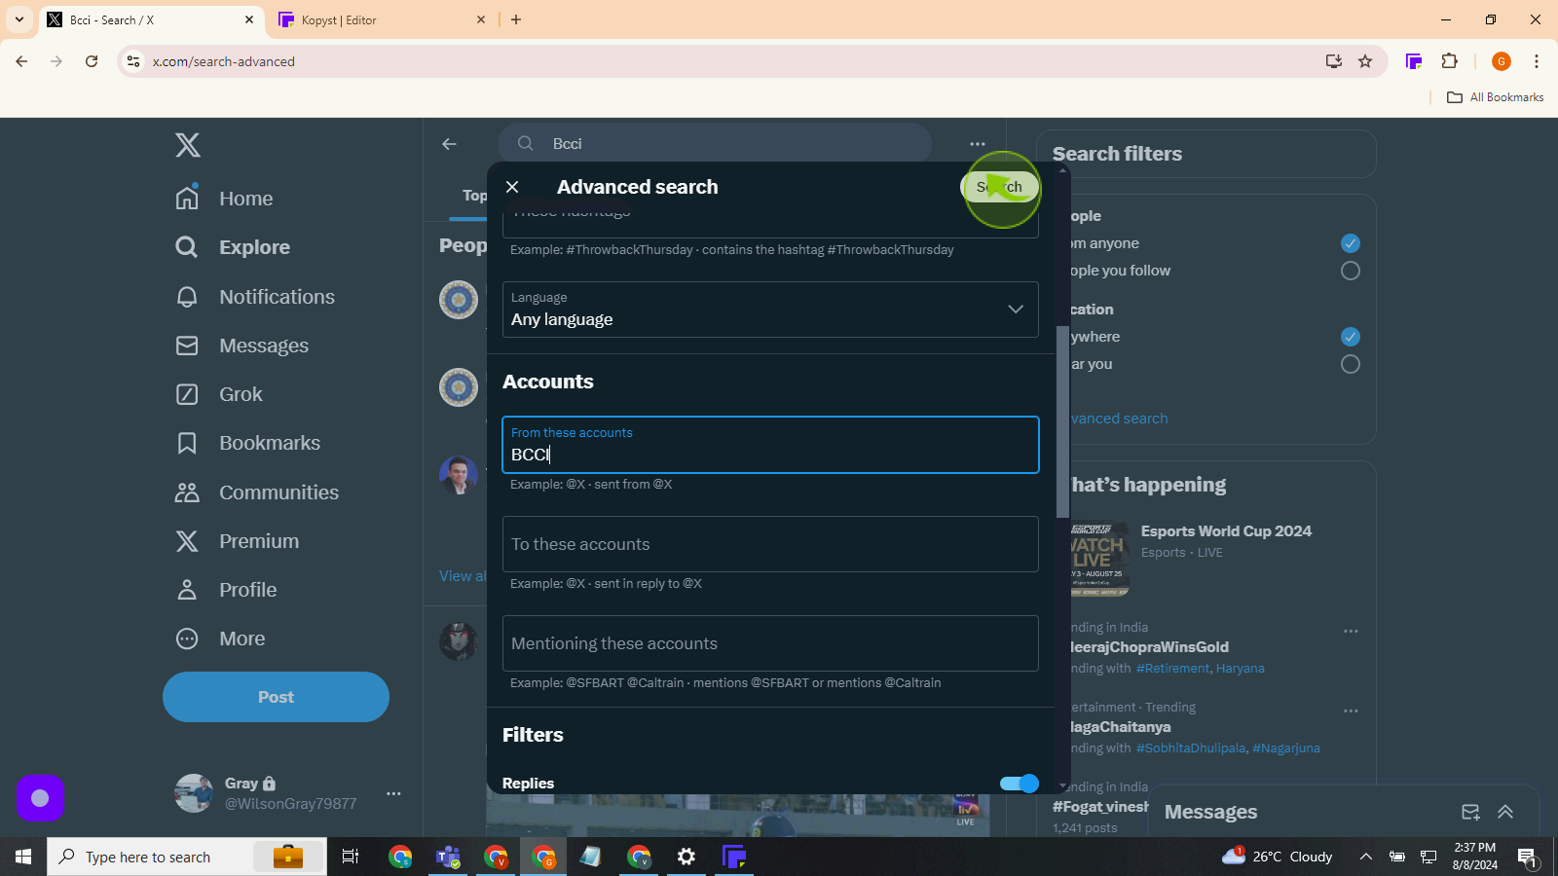Open Settings gear on taskbar

coord(686,857)
